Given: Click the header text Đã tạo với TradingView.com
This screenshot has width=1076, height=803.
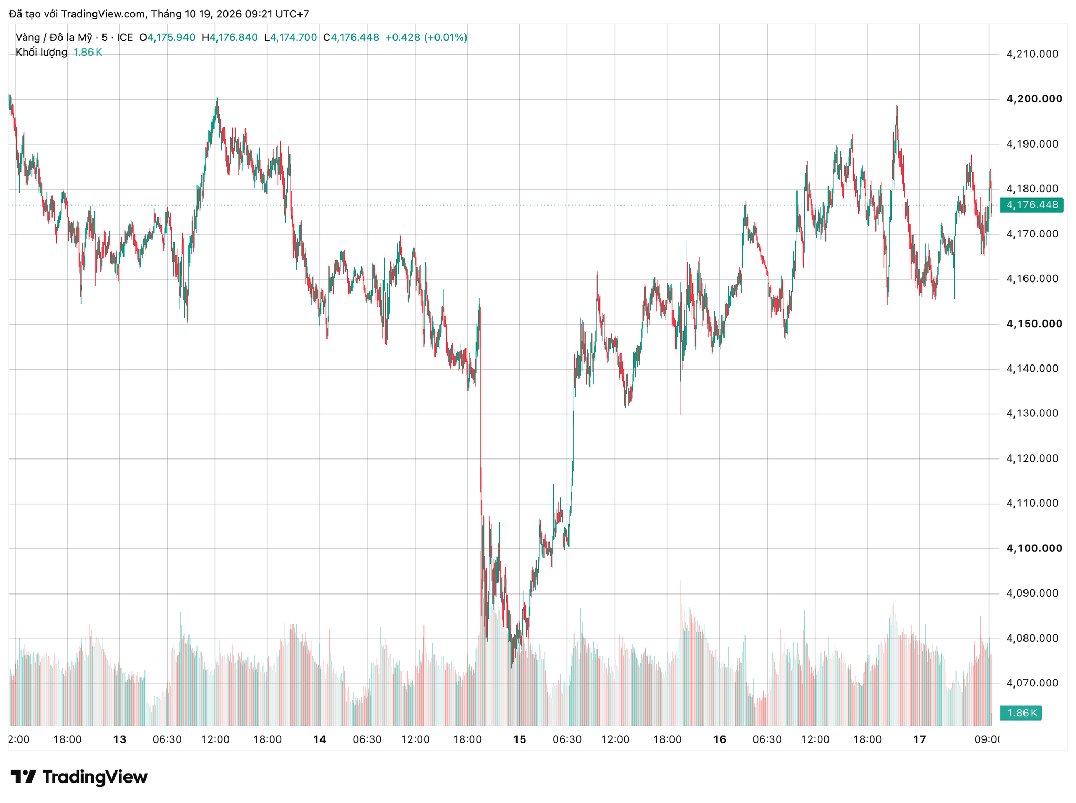Looking at the screenshot, I should click(77, 14).
